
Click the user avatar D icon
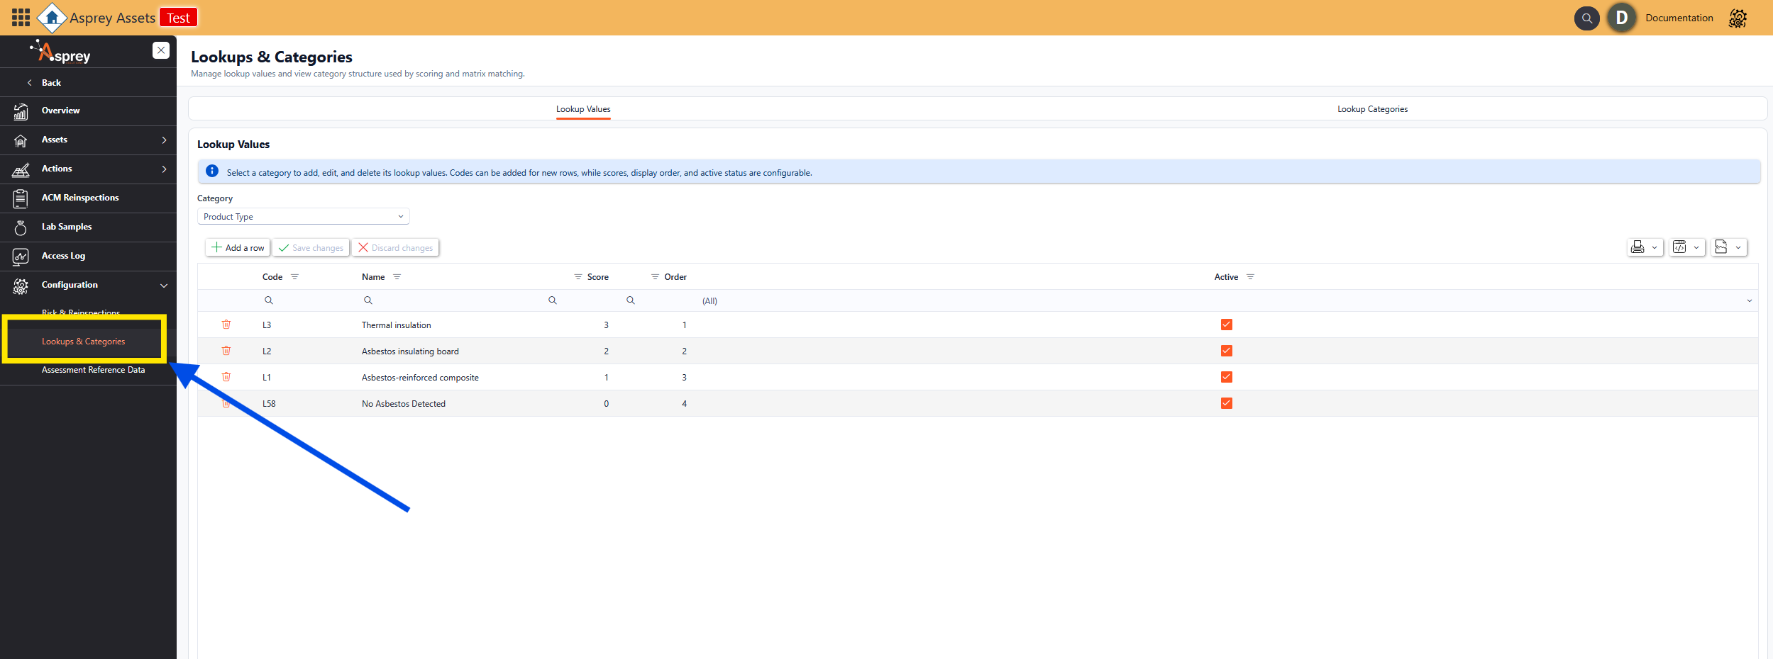tap(1621, 18)
